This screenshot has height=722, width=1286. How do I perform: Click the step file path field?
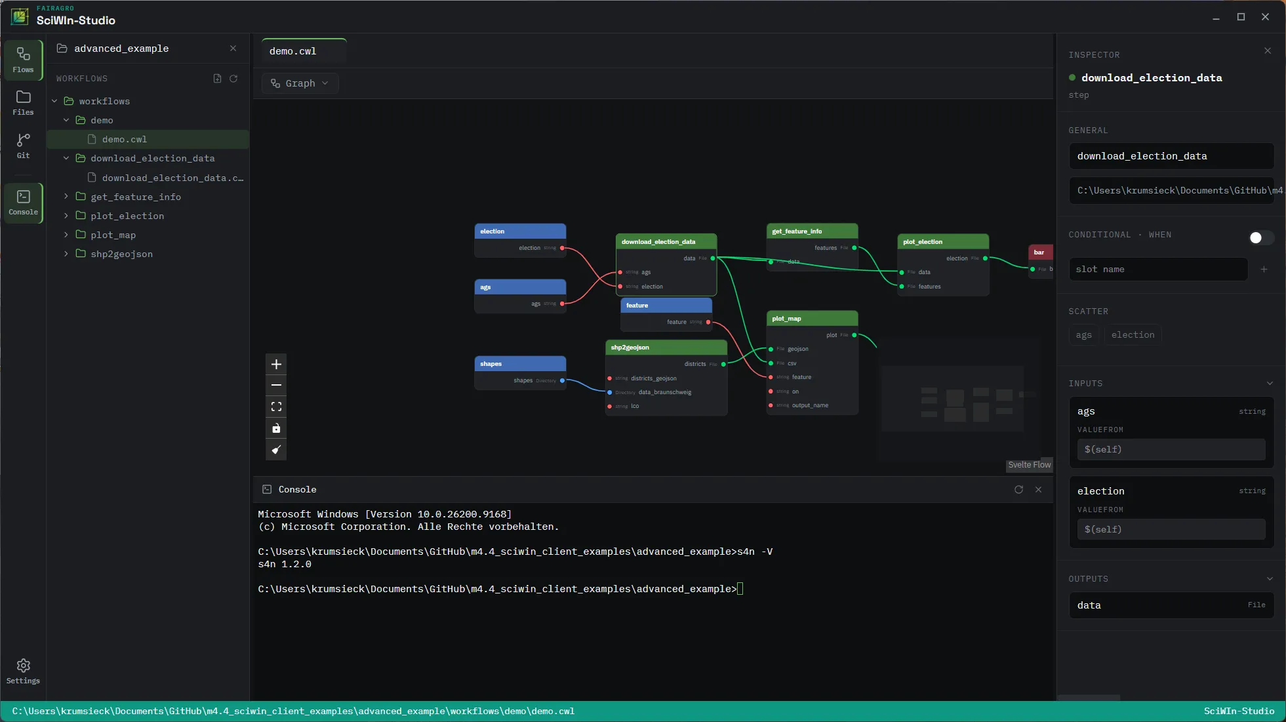coord(1171,190)
